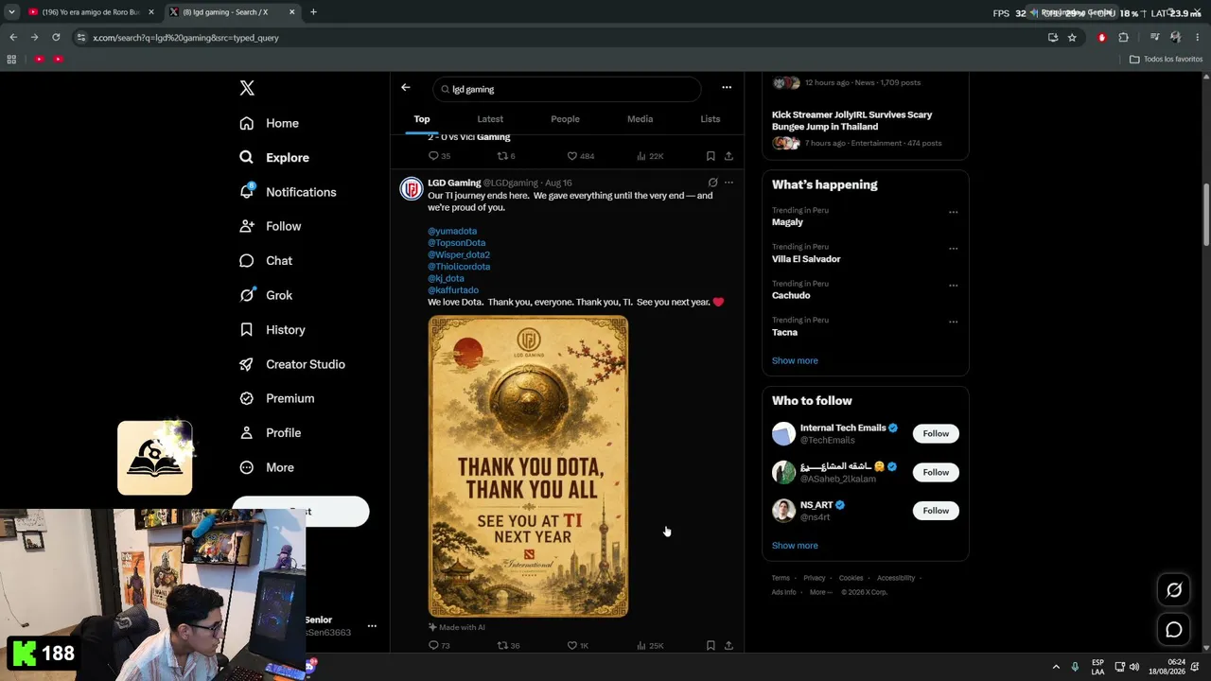Repost the post with 6 reposts

click(x=506, y=156)
